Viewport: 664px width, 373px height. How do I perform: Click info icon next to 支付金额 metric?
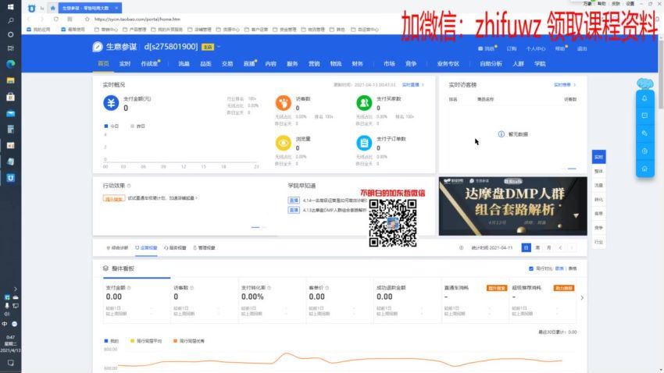click(x=129, y=288)
